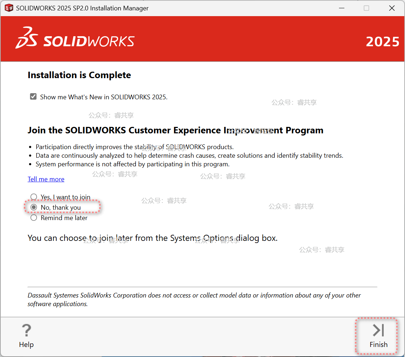Open Help with the question mark icon
Viewport: 405px width, 357px height.
(x=26, y=336)
